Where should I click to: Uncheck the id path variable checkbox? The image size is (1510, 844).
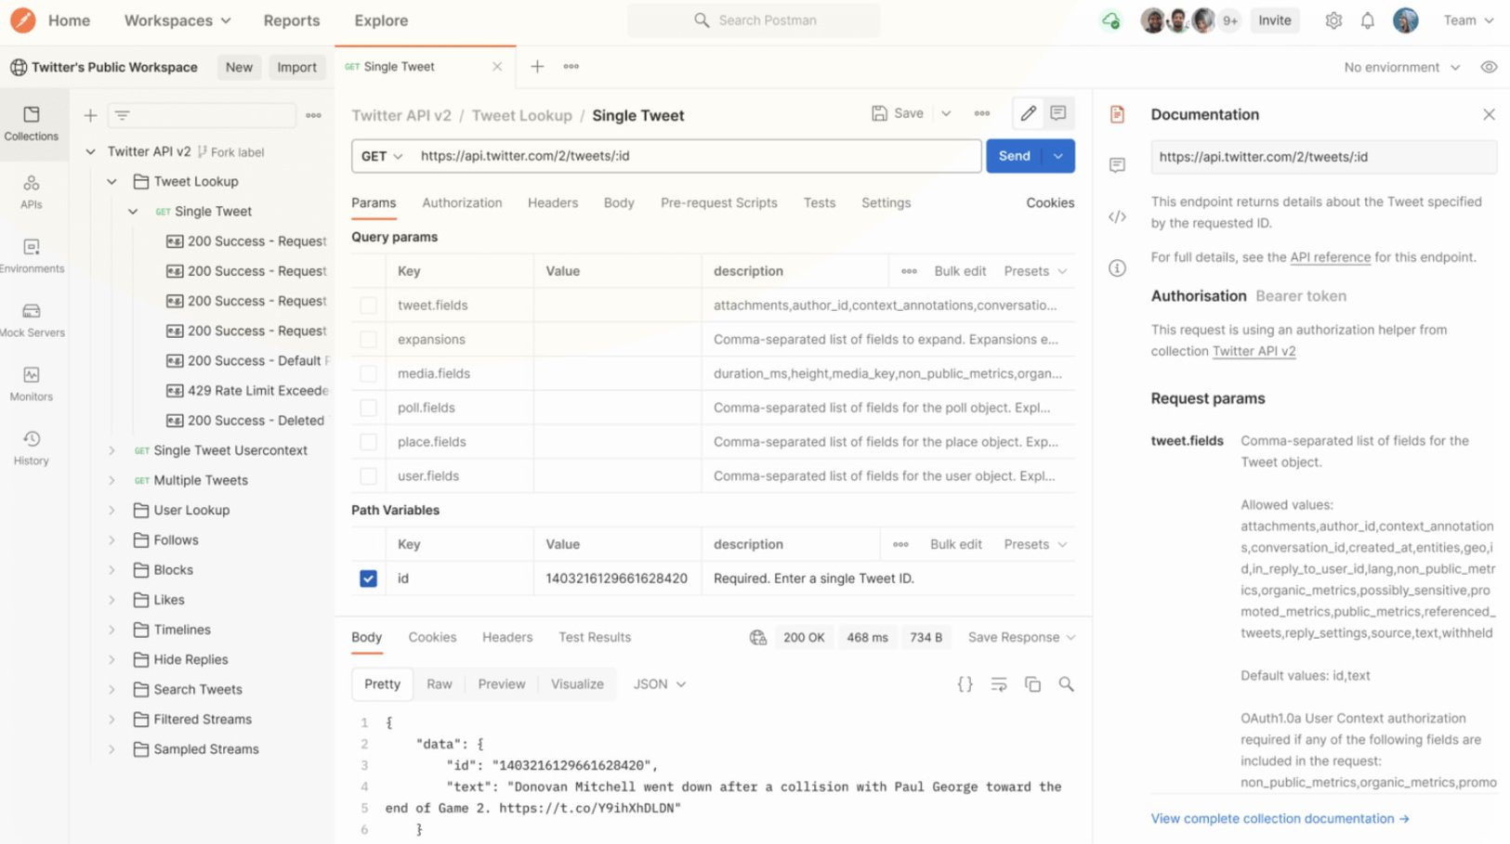pyautogui.click(x=369, y=578)
